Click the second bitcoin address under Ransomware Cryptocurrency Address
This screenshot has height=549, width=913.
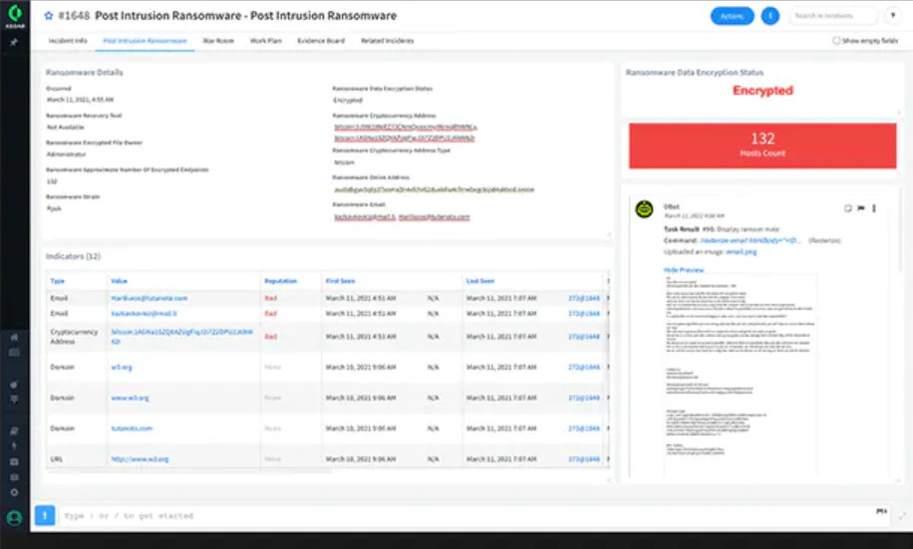pos(404,137)
